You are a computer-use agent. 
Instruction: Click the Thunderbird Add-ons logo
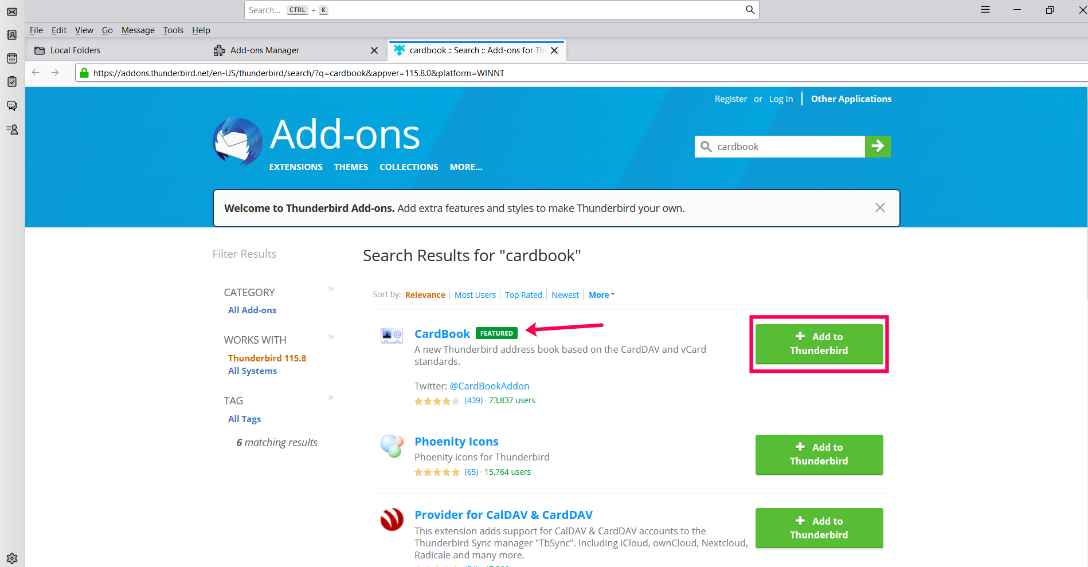tap(237, 141)
